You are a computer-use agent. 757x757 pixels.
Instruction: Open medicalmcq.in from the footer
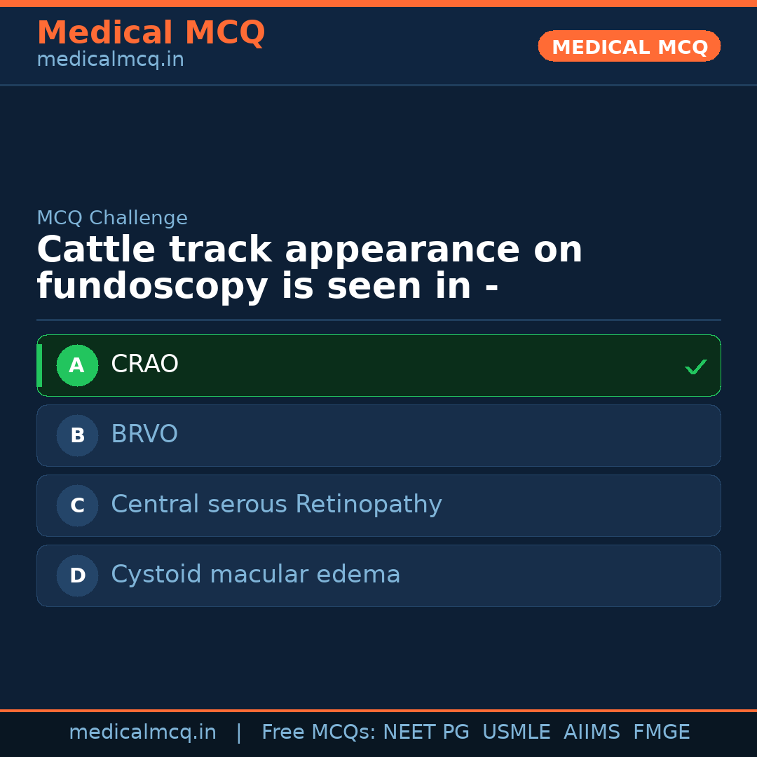(x=142, y=731)
